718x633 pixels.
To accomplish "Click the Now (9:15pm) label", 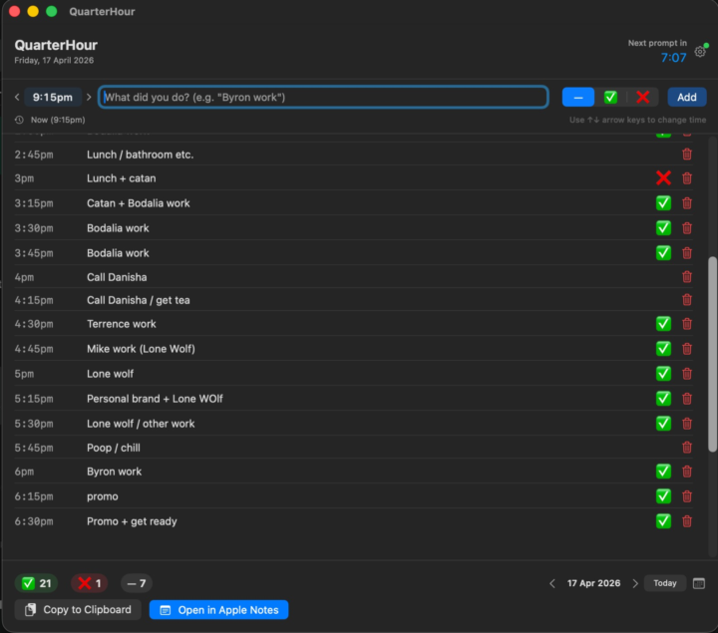I will 58,120.
